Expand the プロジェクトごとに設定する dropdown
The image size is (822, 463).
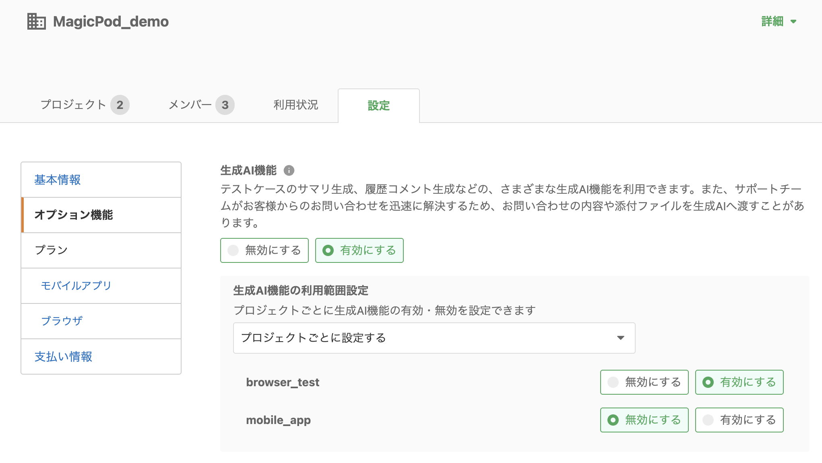coord(434,338)
